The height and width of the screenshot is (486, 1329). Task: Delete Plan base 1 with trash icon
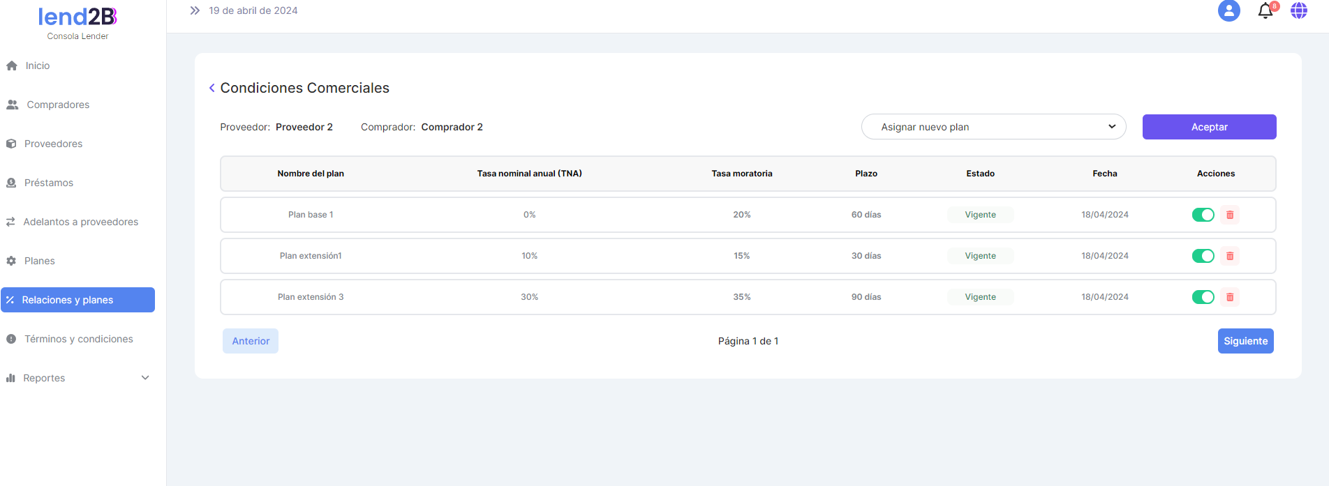point(1230,215)
